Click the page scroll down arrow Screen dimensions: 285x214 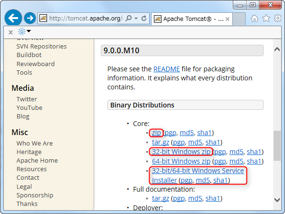click(x=277, y=200)
